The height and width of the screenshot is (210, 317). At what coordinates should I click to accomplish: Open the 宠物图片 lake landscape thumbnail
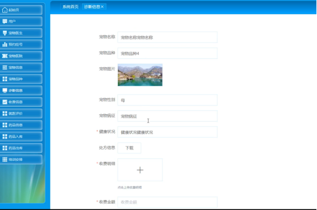pyautogui.click(x=140, y=75)
